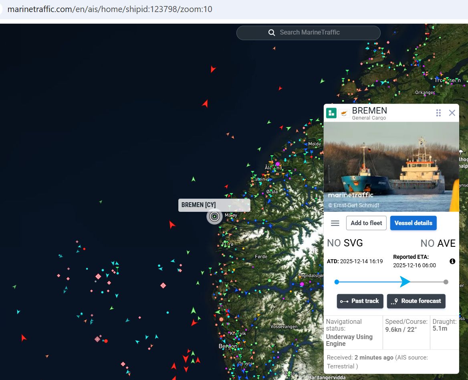Viewport: 468px width, 380px height.
Task: Click the blue voyage progress arrow
Action: (x=404, y=282)
